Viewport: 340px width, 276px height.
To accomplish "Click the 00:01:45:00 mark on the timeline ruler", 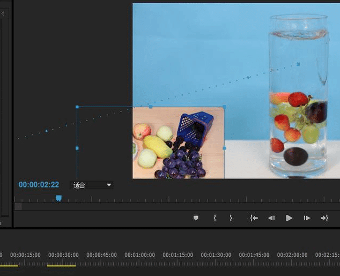I will pos(254,255).
